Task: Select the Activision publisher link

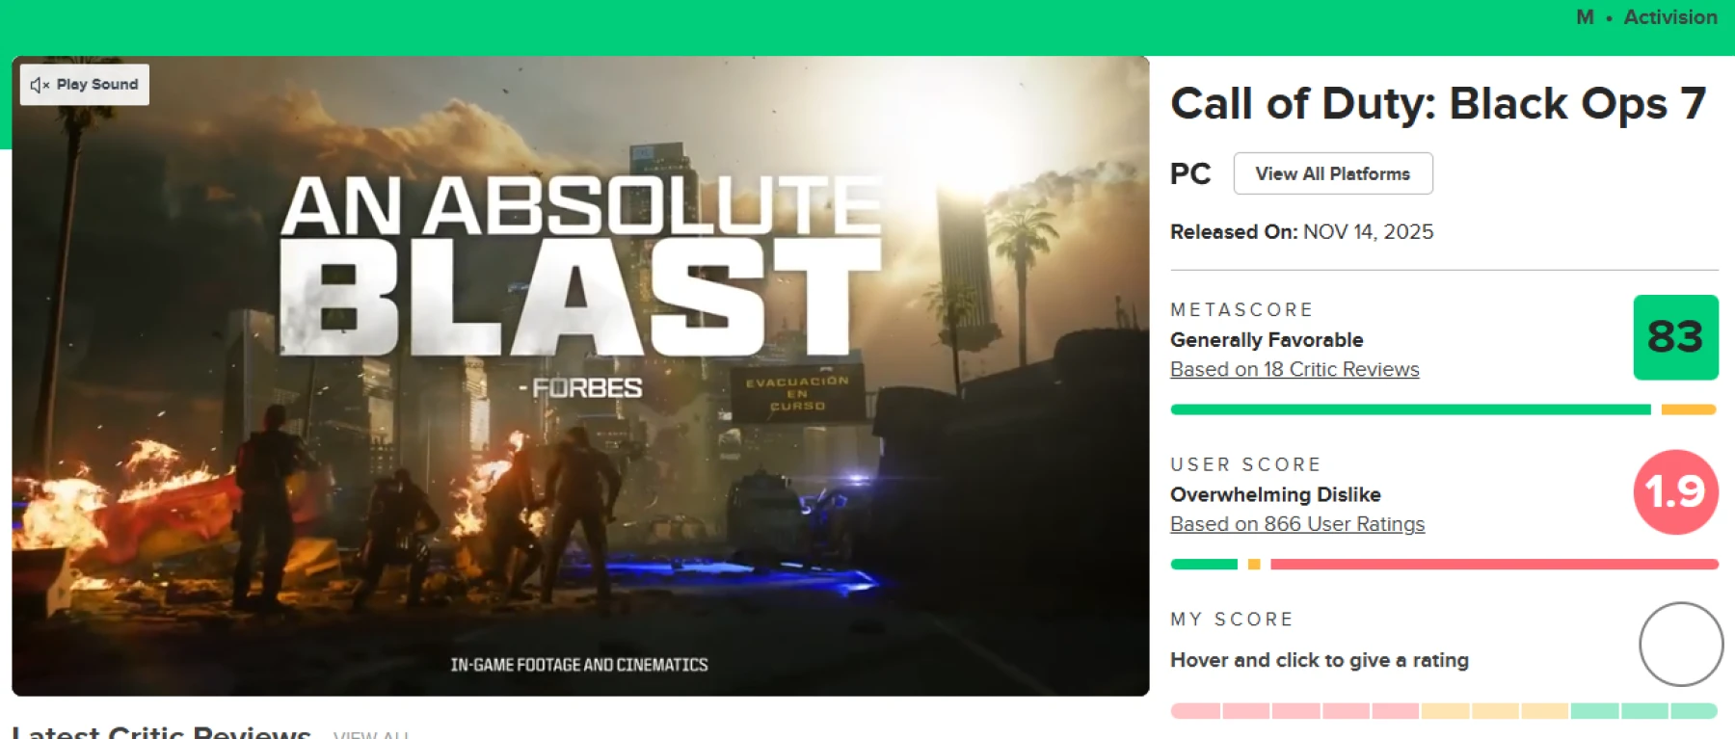Action: [1668, 16]
